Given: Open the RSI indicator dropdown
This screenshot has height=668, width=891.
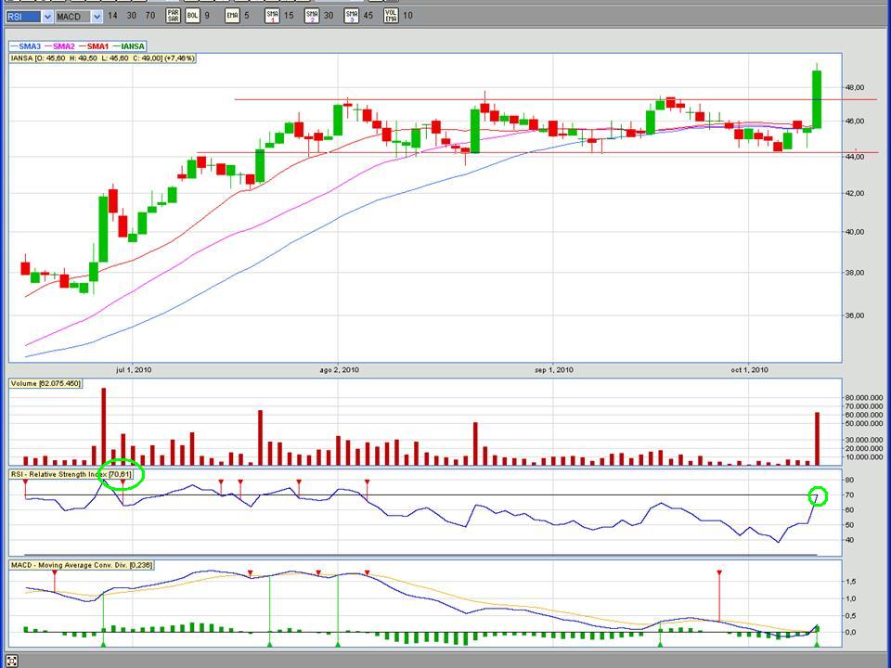Looking at the screenshot, I should [x=47, y=17].
